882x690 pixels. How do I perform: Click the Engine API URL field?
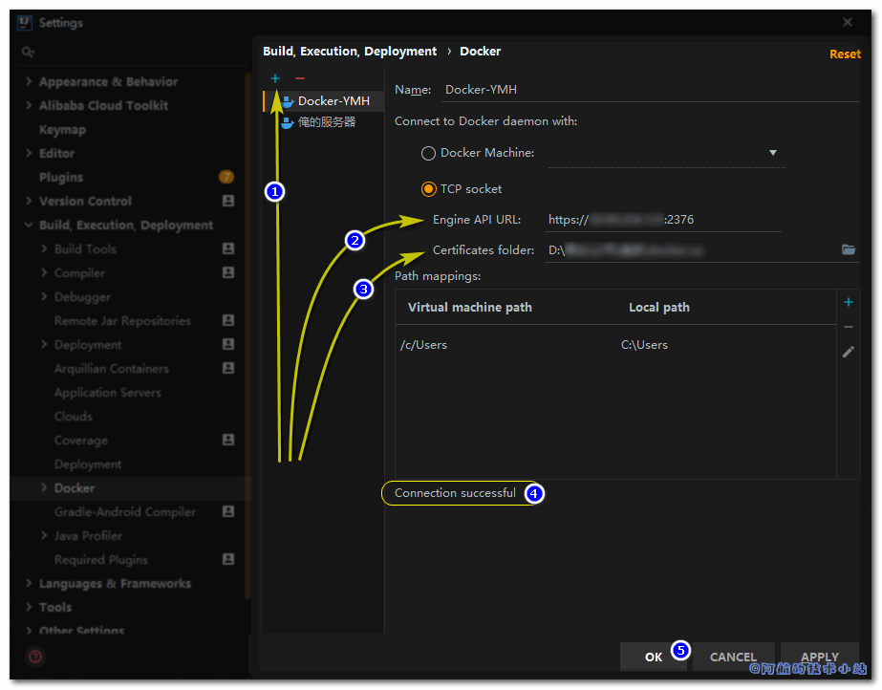coord(662,219)
